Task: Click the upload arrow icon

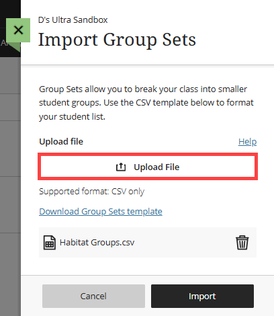Action: tap(121, 167)
